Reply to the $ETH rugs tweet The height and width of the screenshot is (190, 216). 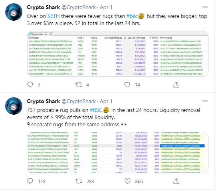30,84
